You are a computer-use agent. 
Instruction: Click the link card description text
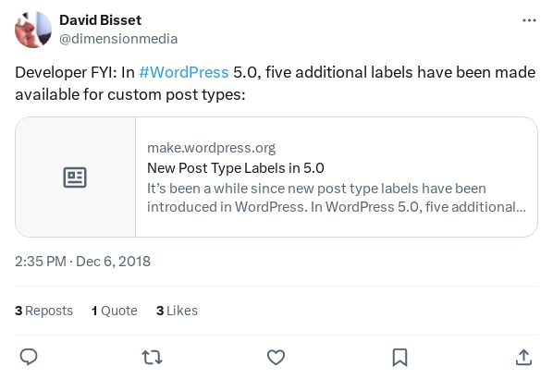coord(337,198)
